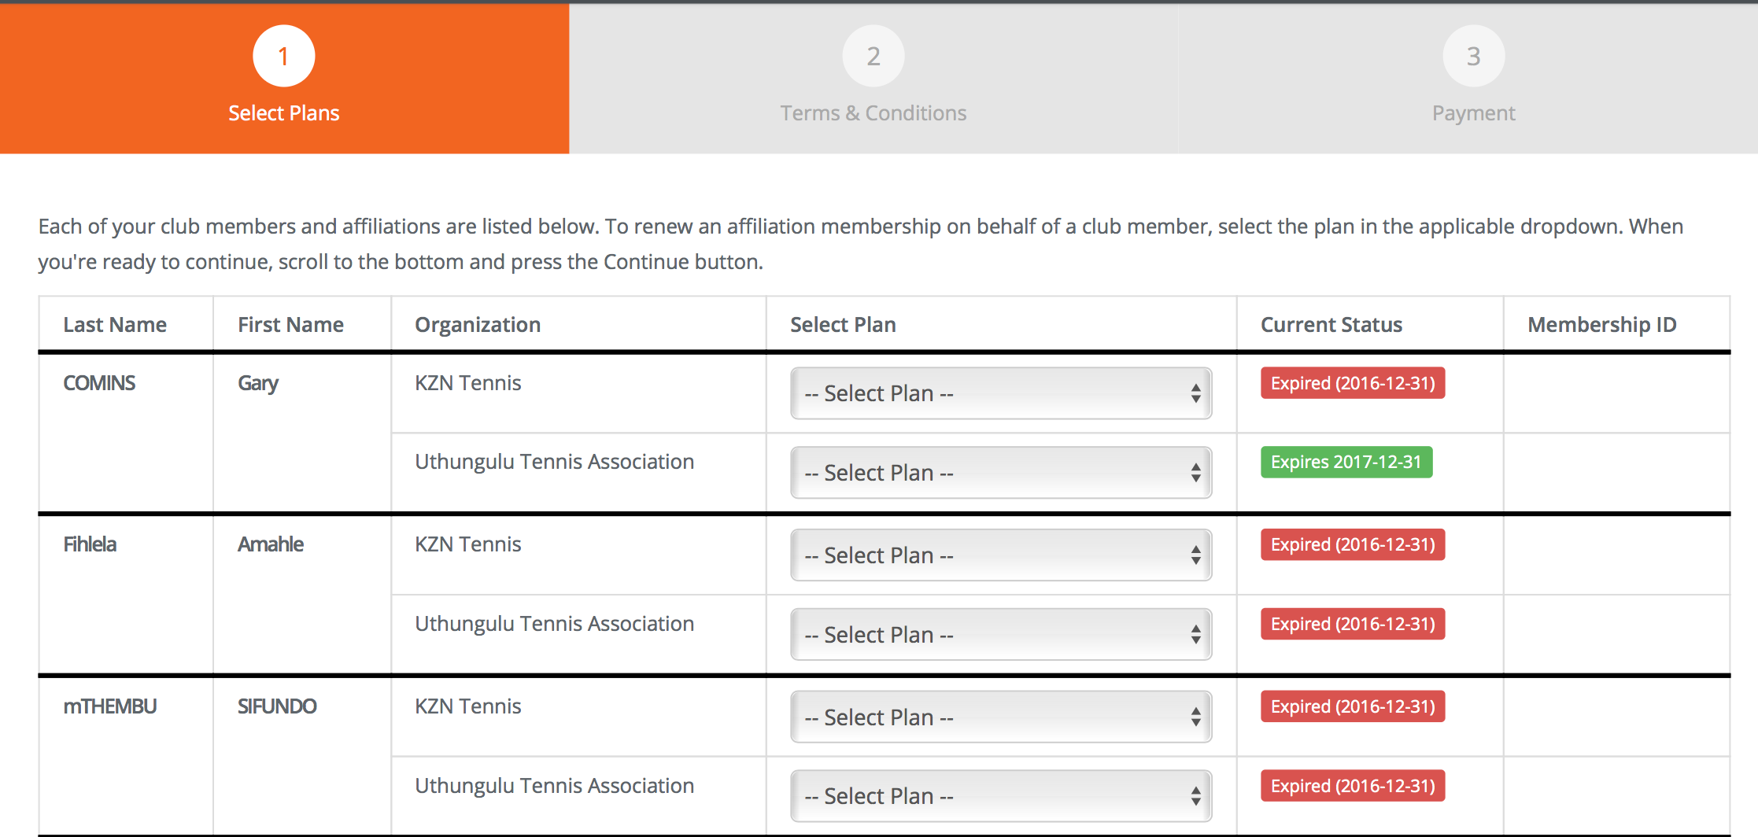
Task: Click the green Expires 2017-12-31 status badge
Action: 1346,462
